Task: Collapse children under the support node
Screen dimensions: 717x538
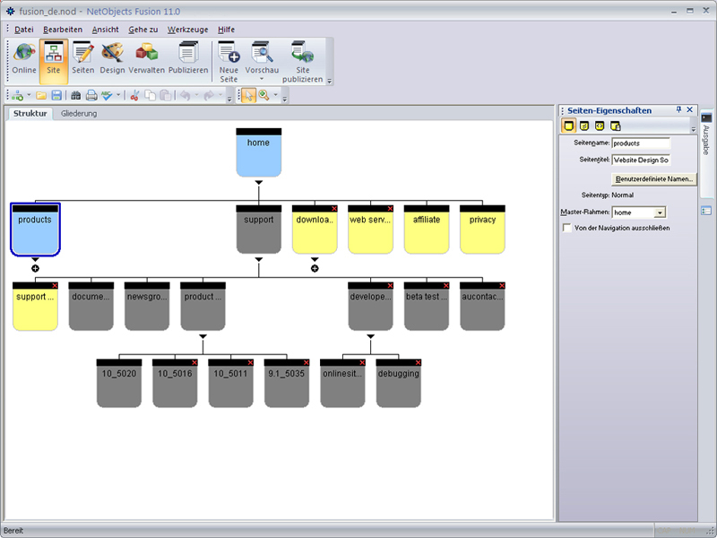Action: click(259, 259)
